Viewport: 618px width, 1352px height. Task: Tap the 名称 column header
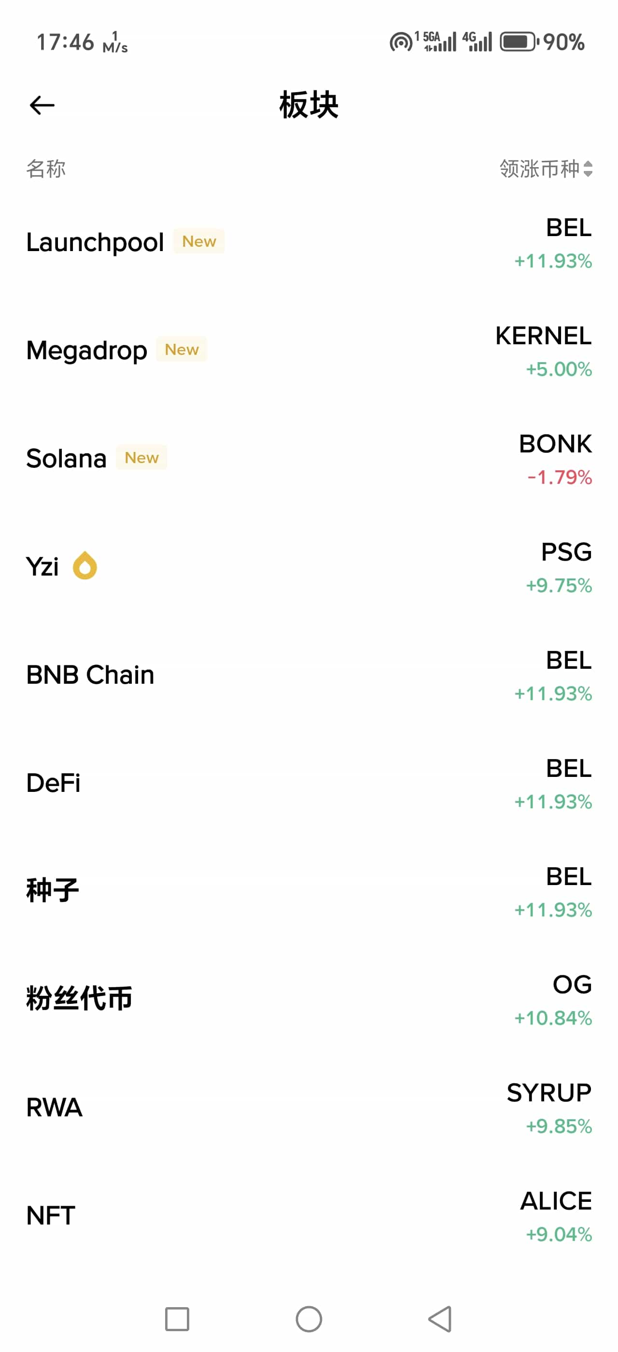[46, 169]
